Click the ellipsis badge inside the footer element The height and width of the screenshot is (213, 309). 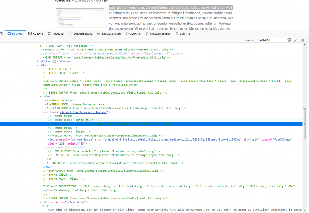(x=54, y=62)
